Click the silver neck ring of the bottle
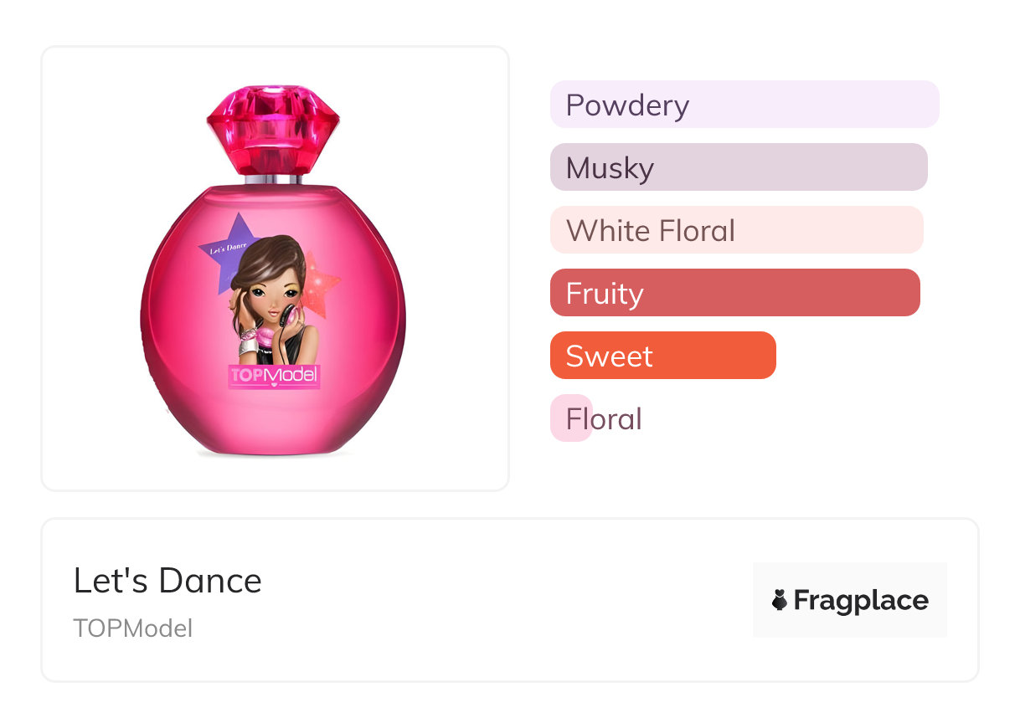The width and height of the screenshot is (1020, 723). (273, 179)
